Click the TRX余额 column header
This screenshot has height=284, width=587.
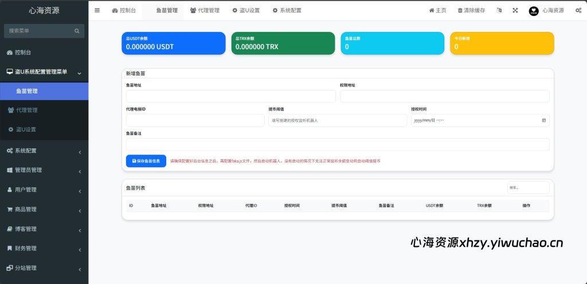tap(484, 206)
